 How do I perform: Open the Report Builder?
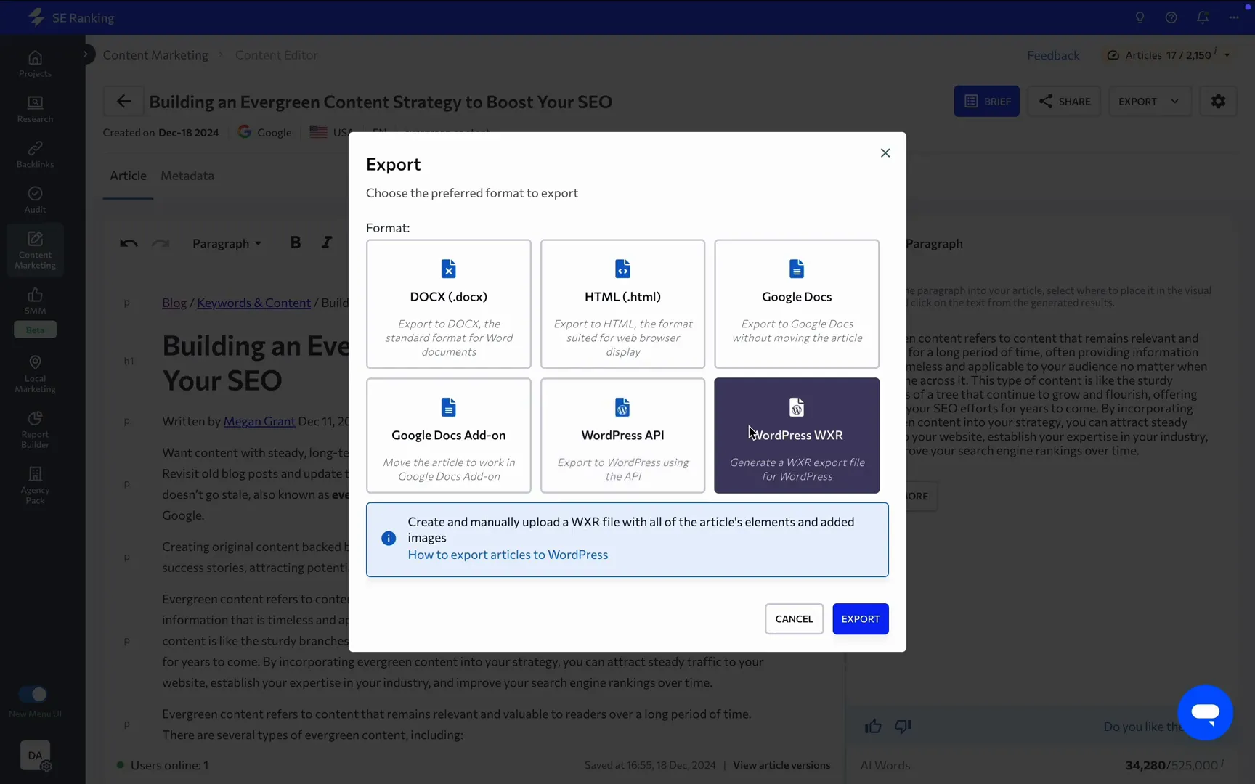[34, 430]
